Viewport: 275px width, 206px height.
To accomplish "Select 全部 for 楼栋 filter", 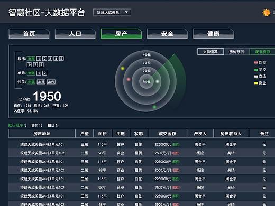I will pos(31,59).
